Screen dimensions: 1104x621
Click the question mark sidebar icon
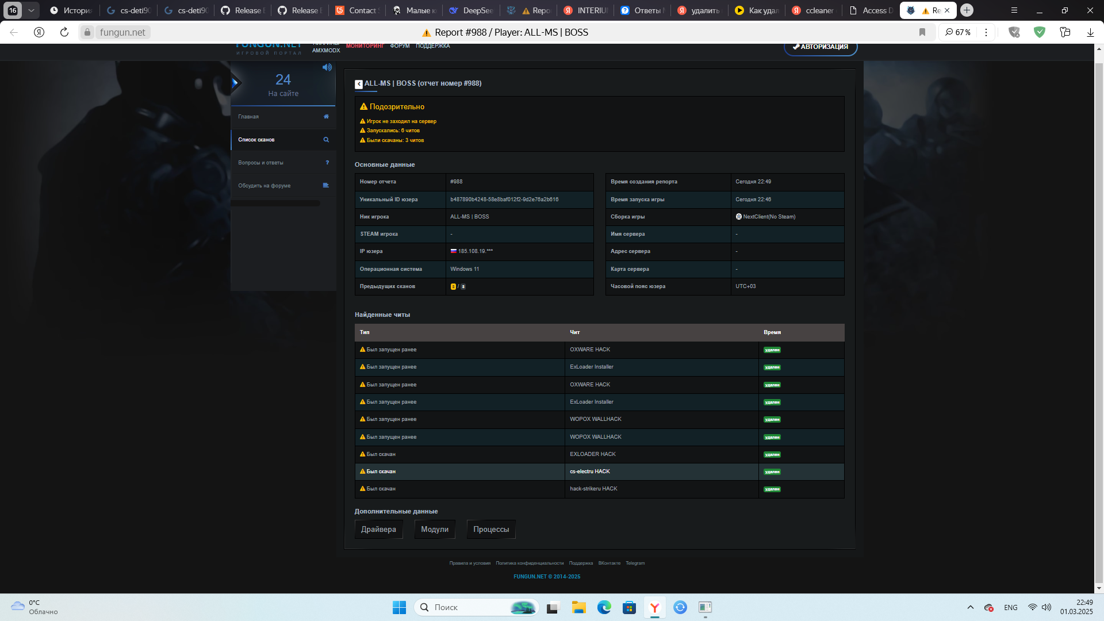pyautogui.click(x=327, y=163)
